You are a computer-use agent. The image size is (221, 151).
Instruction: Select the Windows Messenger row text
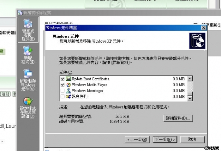click(x=87, y=91)
